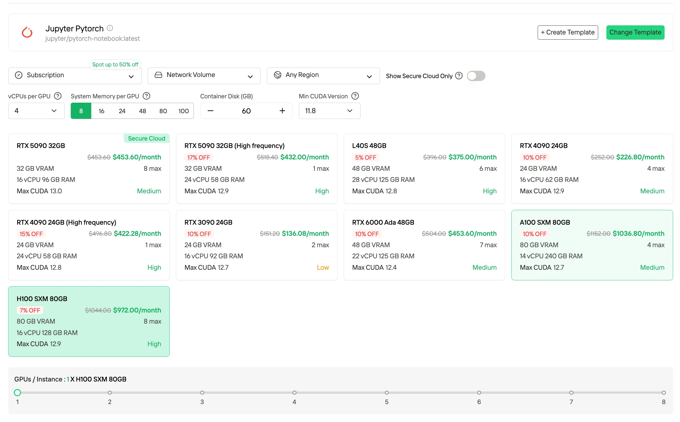The width and height of the screenshot is (680, 422).
Task: Set GPU count slider to 3
Action: click(202, 393)
